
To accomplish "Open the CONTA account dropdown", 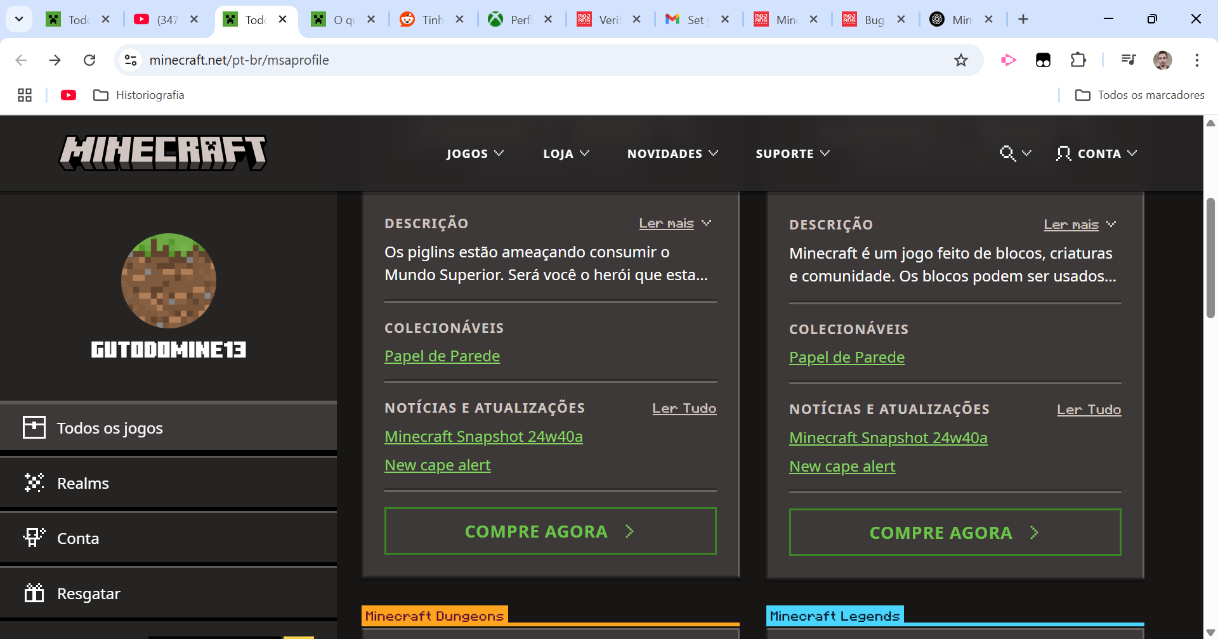I will [x=1096, y=153].
